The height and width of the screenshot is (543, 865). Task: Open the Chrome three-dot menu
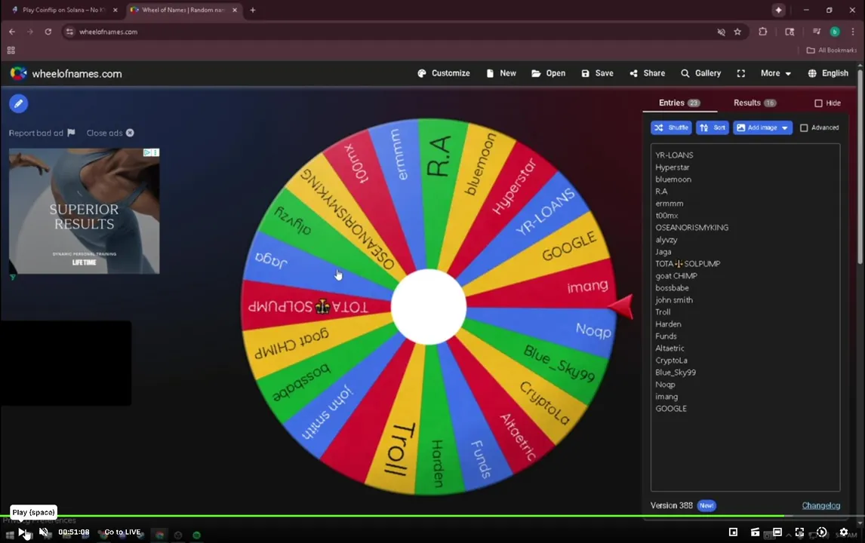[853, 32]
